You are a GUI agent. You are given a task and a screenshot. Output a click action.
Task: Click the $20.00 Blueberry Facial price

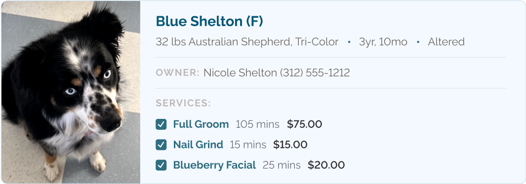point(326,165)
